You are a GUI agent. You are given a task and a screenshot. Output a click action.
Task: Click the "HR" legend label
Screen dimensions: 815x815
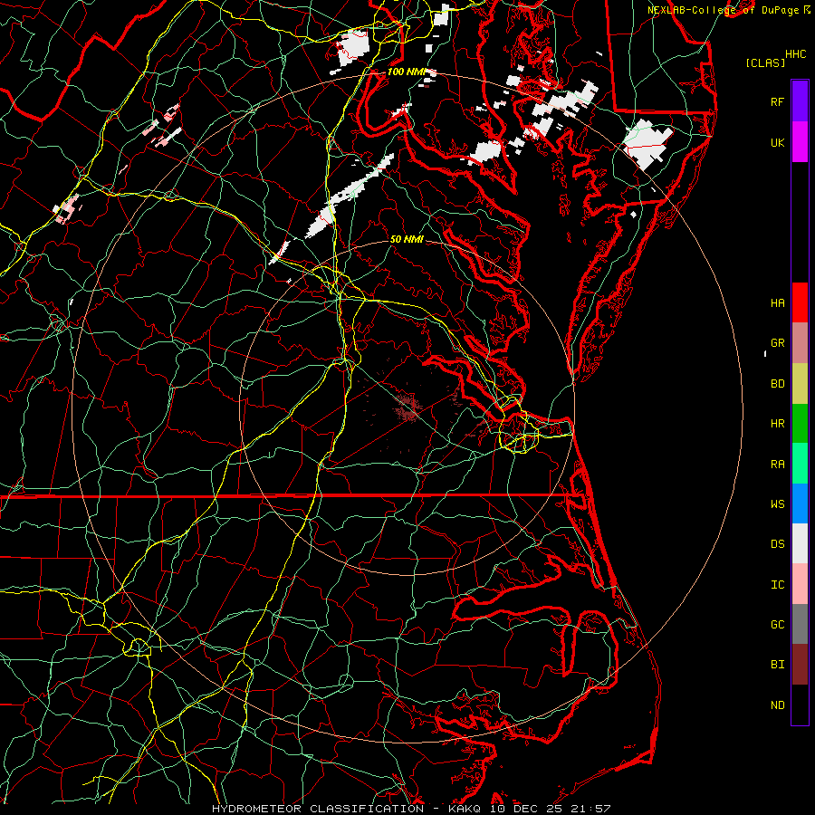[x=777, y=424]
